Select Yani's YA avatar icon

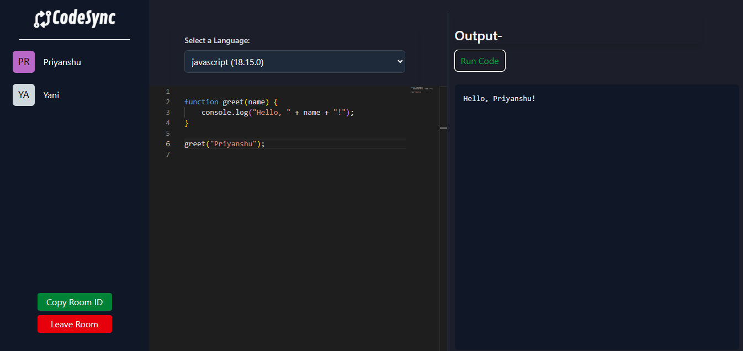click(x=23, y=95)
